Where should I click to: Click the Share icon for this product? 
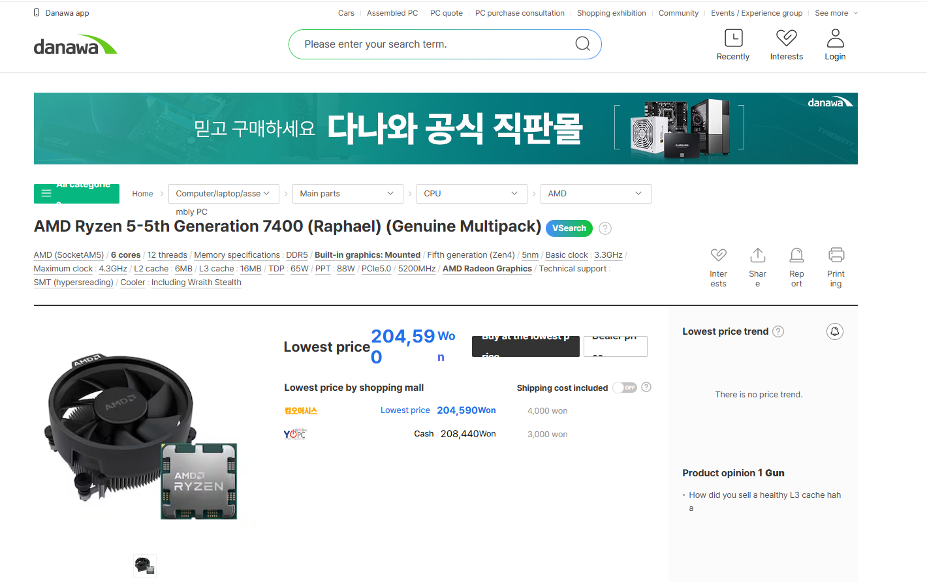point(757,255)
